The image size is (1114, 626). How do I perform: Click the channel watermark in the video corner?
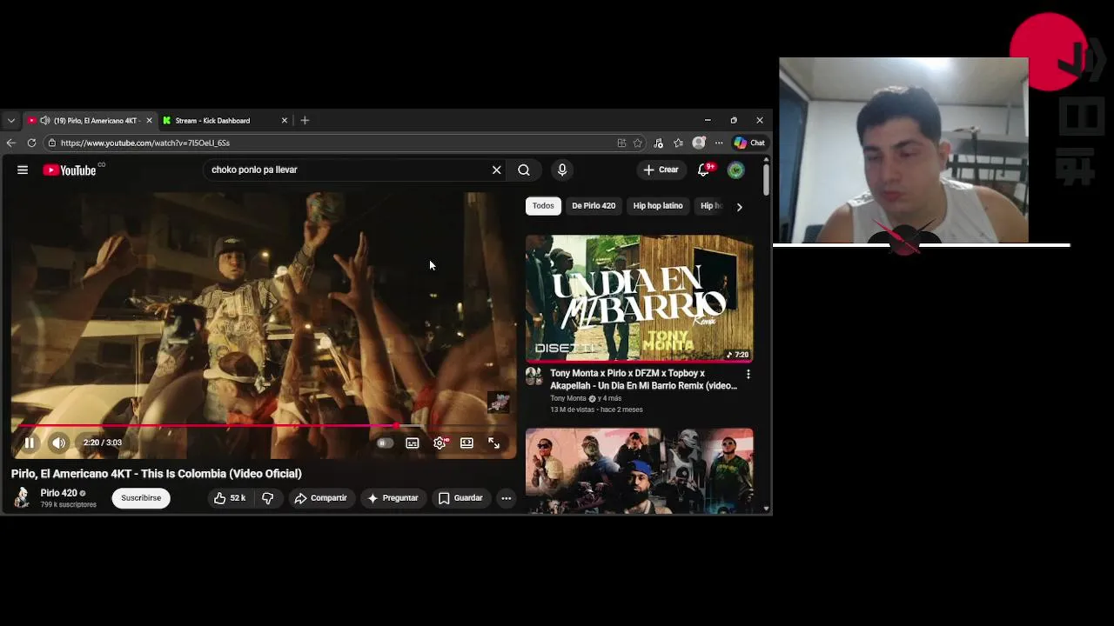coord(499,402)
